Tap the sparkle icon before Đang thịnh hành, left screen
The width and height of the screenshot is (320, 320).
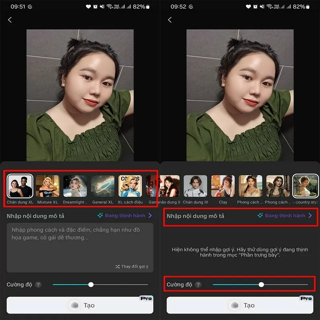coord(100,216)
